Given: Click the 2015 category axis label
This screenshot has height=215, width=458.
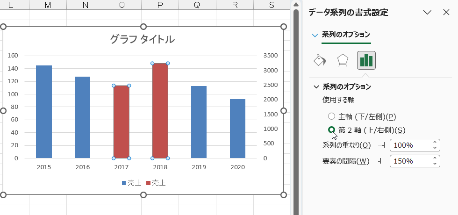Looking at the screenshot, I should click(44, 167).
